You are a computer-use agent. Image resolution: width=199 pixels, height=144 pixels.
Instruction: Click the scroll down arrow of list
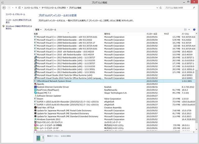(x=197, y=129)
